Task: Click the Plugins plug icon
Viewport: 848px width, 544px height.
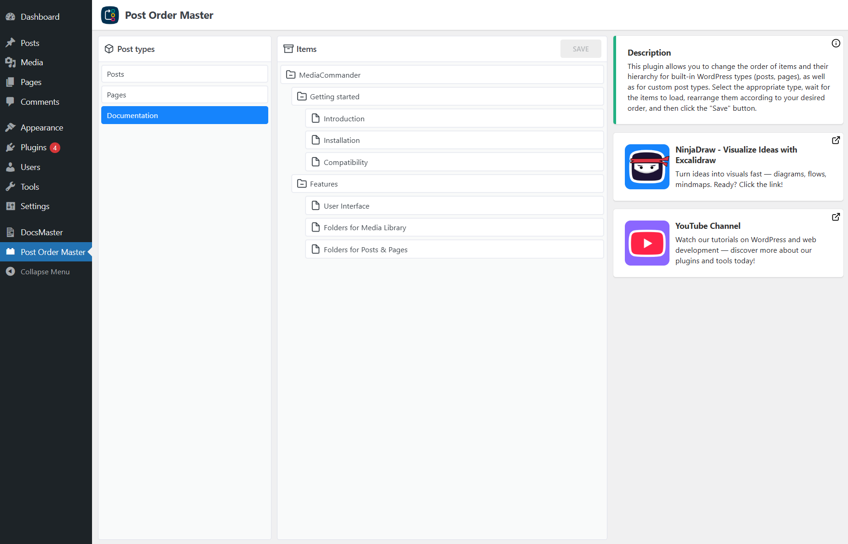Action: 11,147
